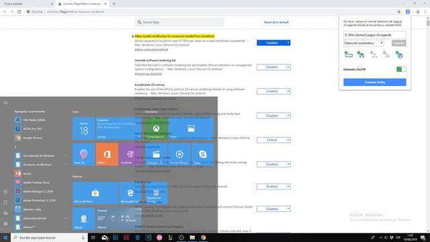Expand the Start menu hamburger
The image size is (430, 242).
coord(5,103)
